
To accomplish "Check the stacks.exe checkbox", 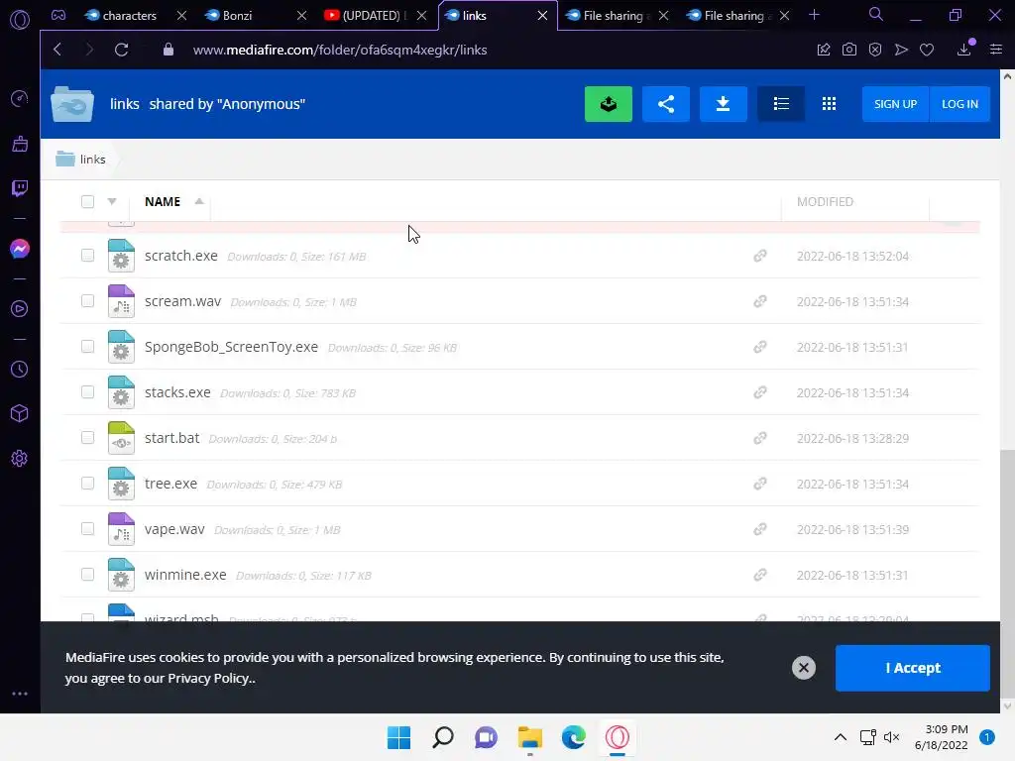I will pos(87,392).
